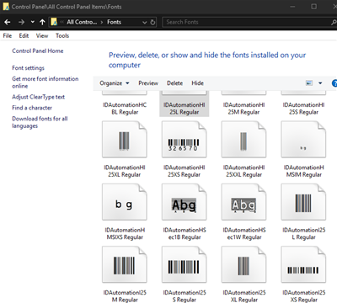337x303 pixels.
Task: Select IDAutomationHI25S Regular label
Action: point(303,109)
